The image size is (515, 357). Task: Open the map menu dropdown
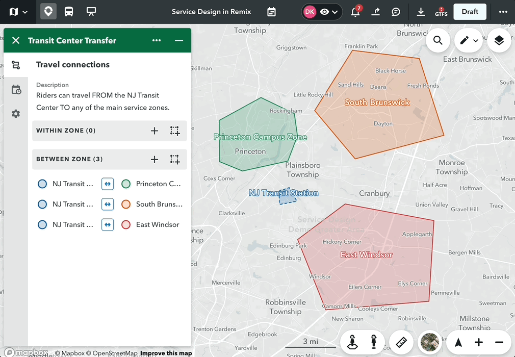(18, 12)
